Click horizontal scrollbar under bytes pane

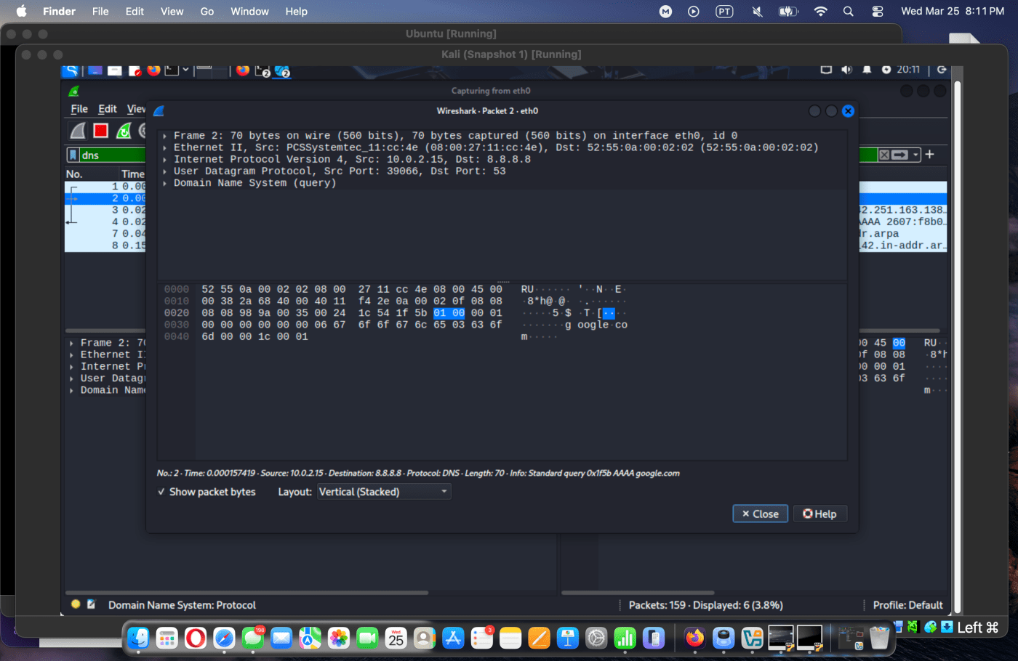[638, 593]
